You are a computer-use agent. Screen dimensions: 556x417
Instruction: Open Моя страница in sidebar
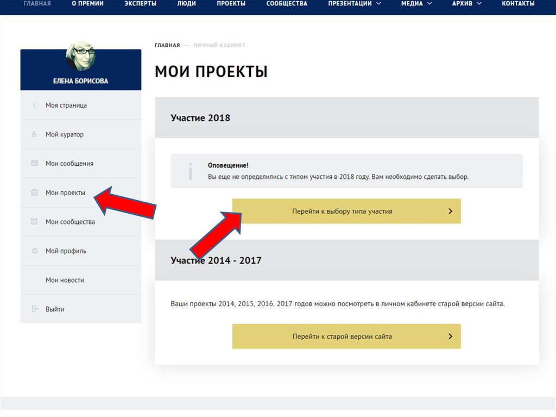[x=81, y=105]
